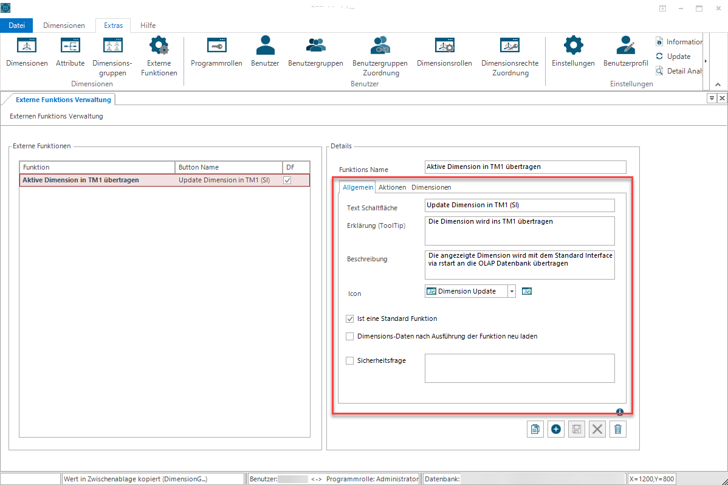Click the ribbon display options button

662,9
